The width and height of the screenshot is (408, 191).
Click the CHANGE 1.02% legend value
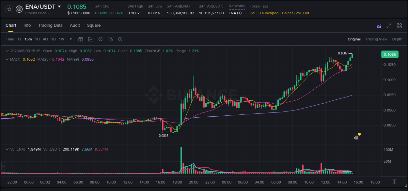point(168,51)
